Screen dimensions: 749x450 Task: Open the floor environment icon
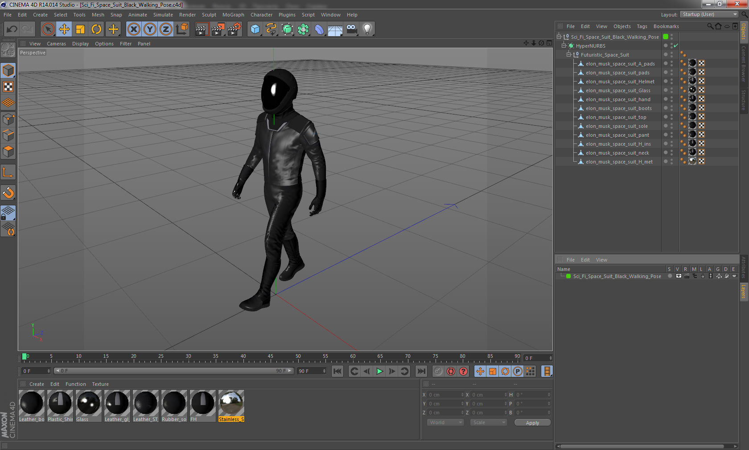(x=335, y=29)
